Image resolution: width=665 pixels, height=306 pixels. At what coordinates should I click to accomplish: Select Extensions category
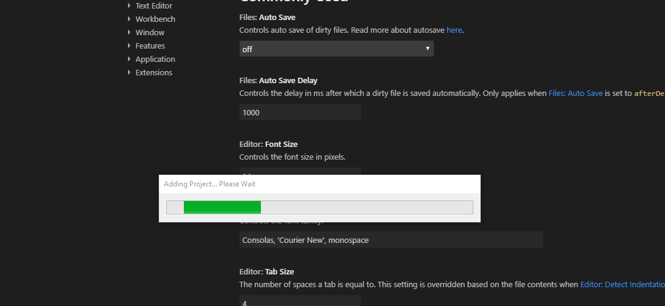[x=154, y=73]
